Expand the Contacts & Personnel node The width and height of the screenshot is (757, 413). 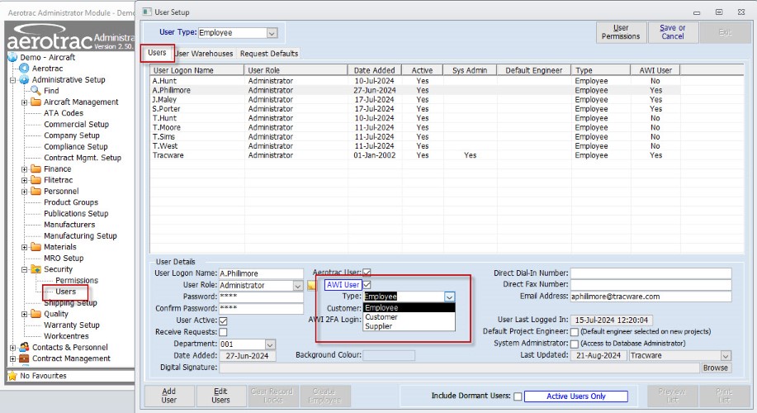(x=13, y=347)
